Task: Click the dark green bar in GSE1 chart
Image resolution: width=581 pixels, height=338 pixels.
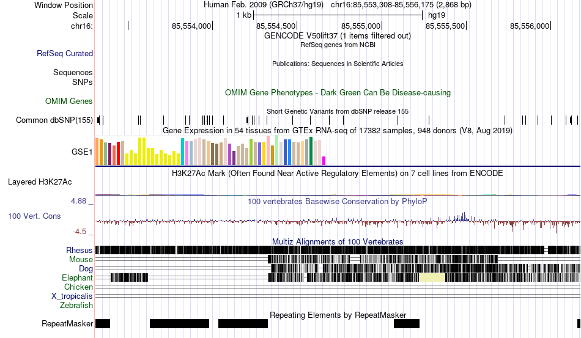Action: (x=311, y=151)
